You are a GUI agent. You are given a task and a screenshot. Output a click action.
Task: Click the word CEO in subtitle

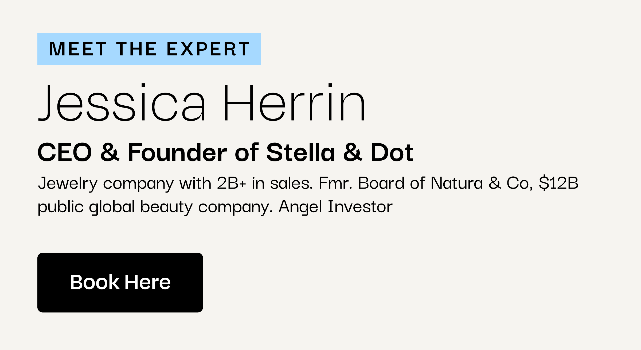(x=65, y=152)
